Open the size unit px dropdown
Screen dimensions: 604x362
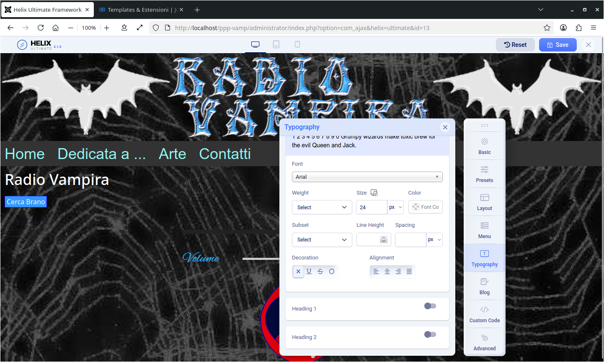(x=395, y=207)
